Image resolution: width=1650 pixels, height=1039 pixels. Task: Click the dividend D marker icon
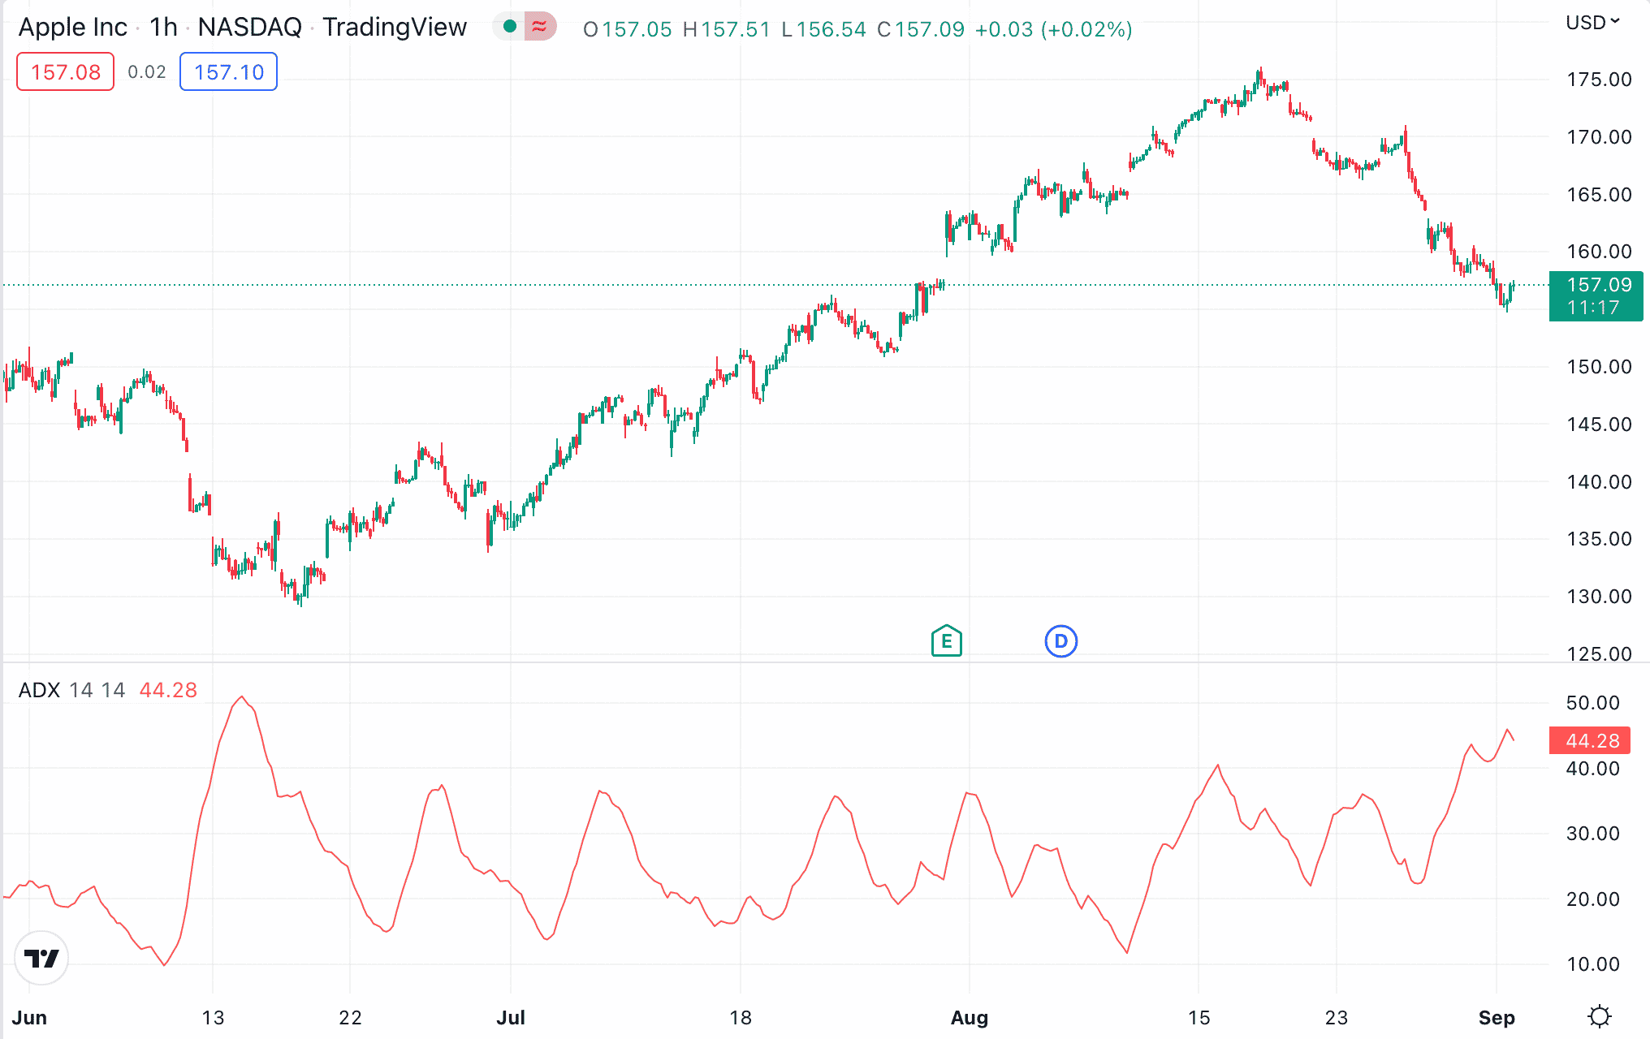point(1060,641)
